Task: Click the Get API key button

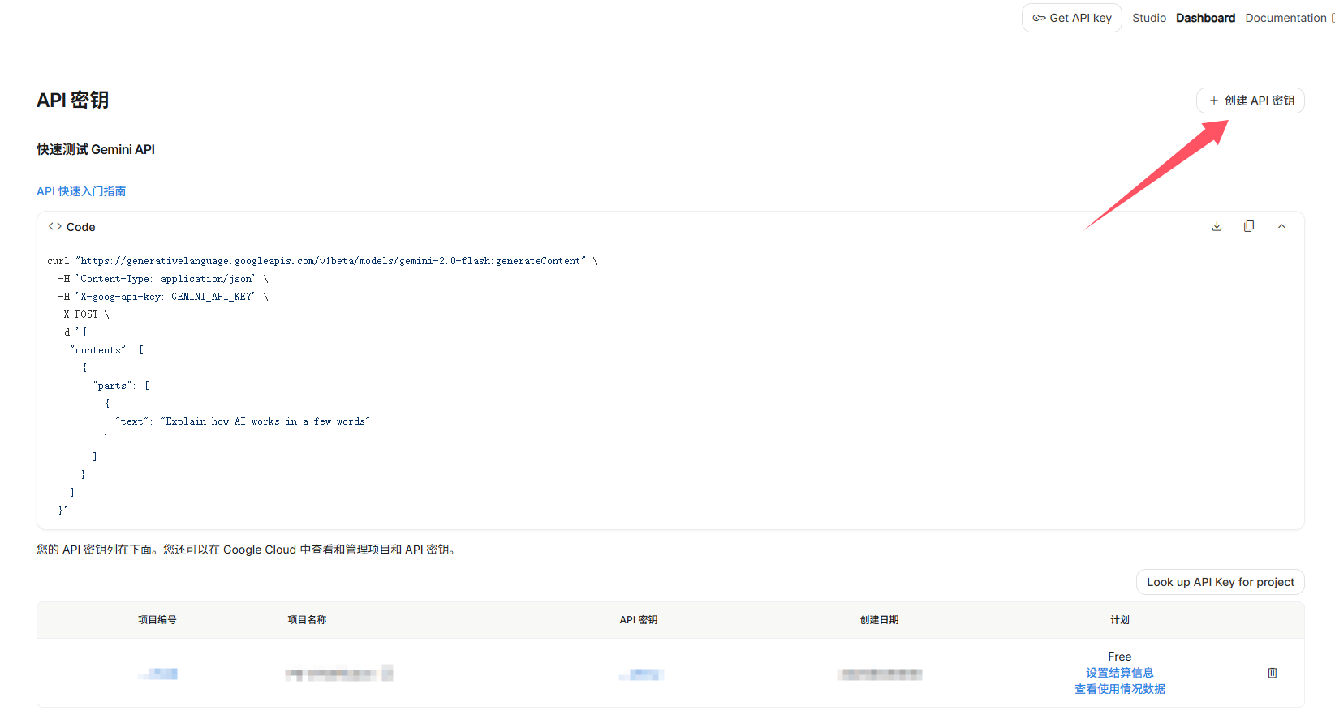Action: (x=1071, y=18)
